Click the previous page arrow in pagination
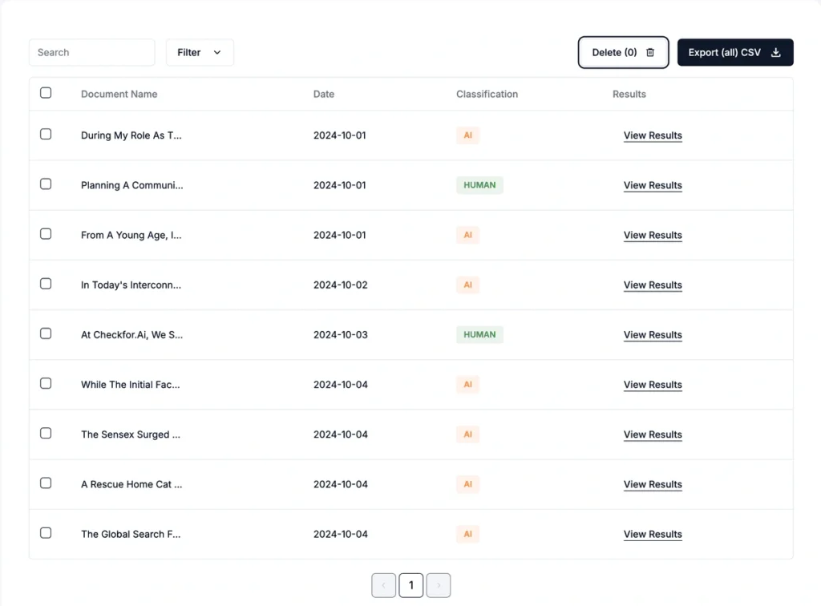Viewport: 821px width, 606px height. (x=383, y=585)
